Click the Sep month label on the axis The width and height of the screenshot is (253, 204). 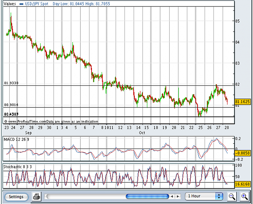click(x=28, y=133)
